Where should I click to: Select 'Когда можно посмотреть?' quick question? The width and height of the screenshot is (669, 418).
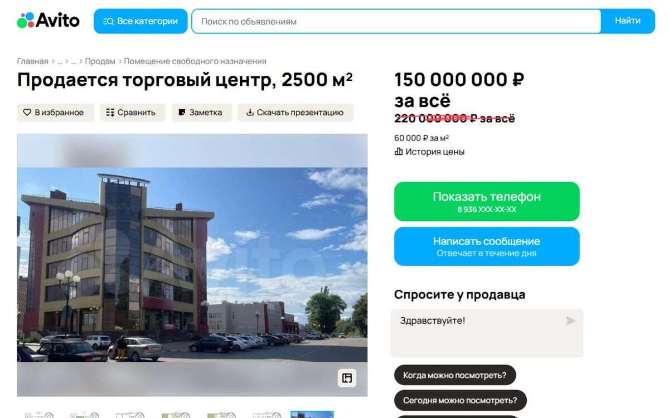coord(455,375)
